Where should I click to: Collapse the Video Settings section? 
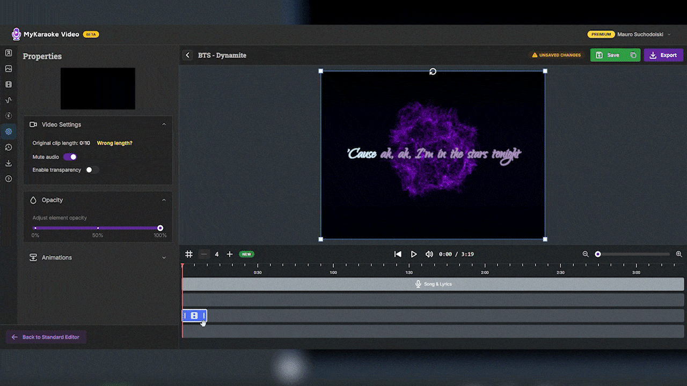point(164,124)
